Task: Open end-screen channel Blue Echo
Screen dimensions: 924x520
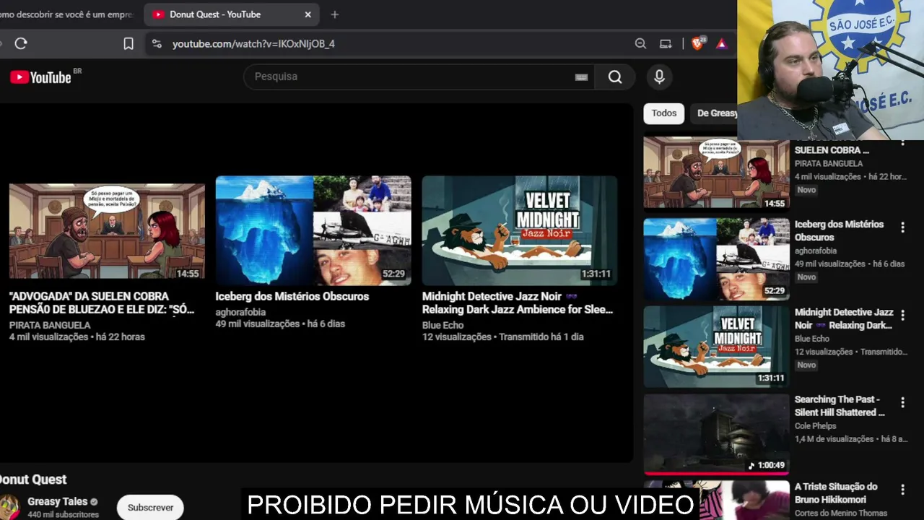Action: point(443,325)
